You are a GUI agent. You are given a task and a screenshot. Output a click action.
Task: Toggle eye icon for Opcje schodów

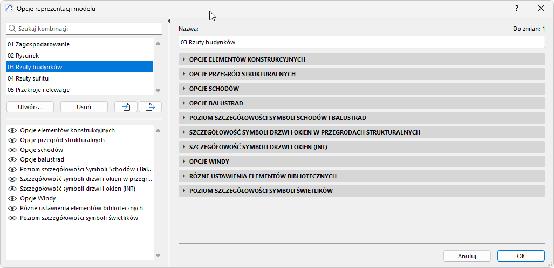(x=13, y=150)
